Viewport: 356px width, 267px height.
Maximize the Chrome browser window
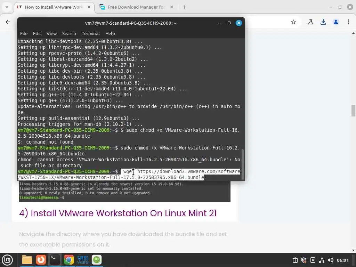340,7
